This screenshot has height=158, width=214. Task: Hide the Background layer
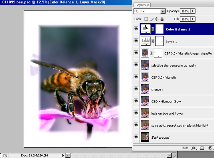(x=136, y=137)
